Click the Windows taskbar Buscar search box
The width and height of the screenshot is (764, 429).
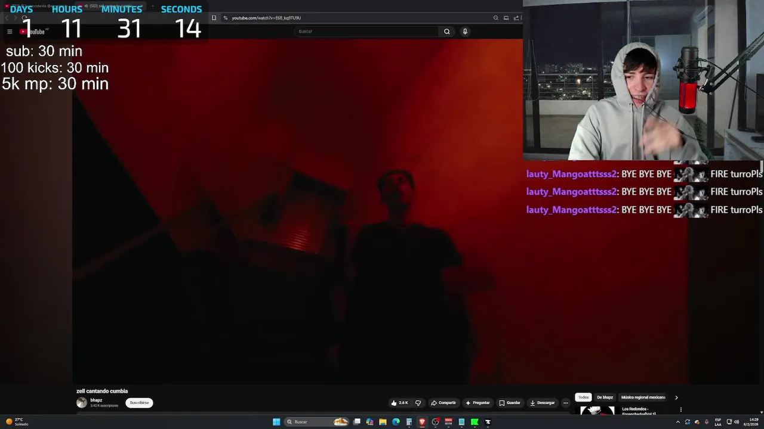click(316, 422)
